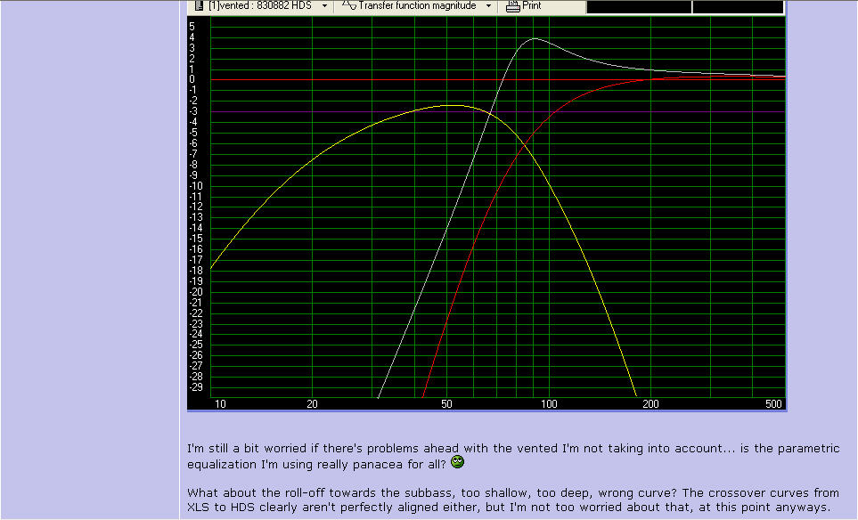
Task: Expand the Transfer function magnitude dropdown arrow
Action: pos(488,6)
